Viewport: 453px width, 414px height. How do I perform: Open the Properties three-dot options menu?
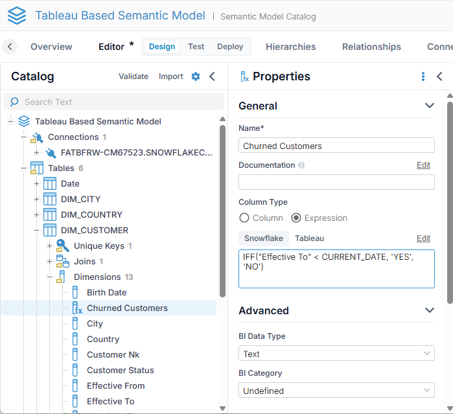point(423,76)
